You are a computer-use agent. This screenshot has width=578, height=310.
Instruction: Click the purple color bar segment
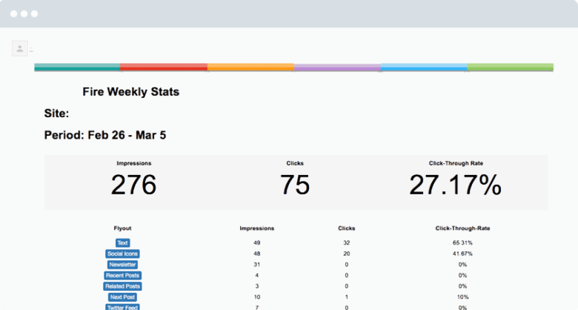pos(337,67)
